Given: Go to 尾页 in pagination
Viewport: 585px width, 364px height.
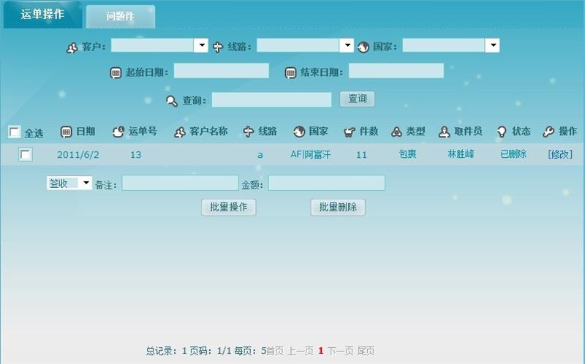Looking at the screenshot, I should pos(366,351).
